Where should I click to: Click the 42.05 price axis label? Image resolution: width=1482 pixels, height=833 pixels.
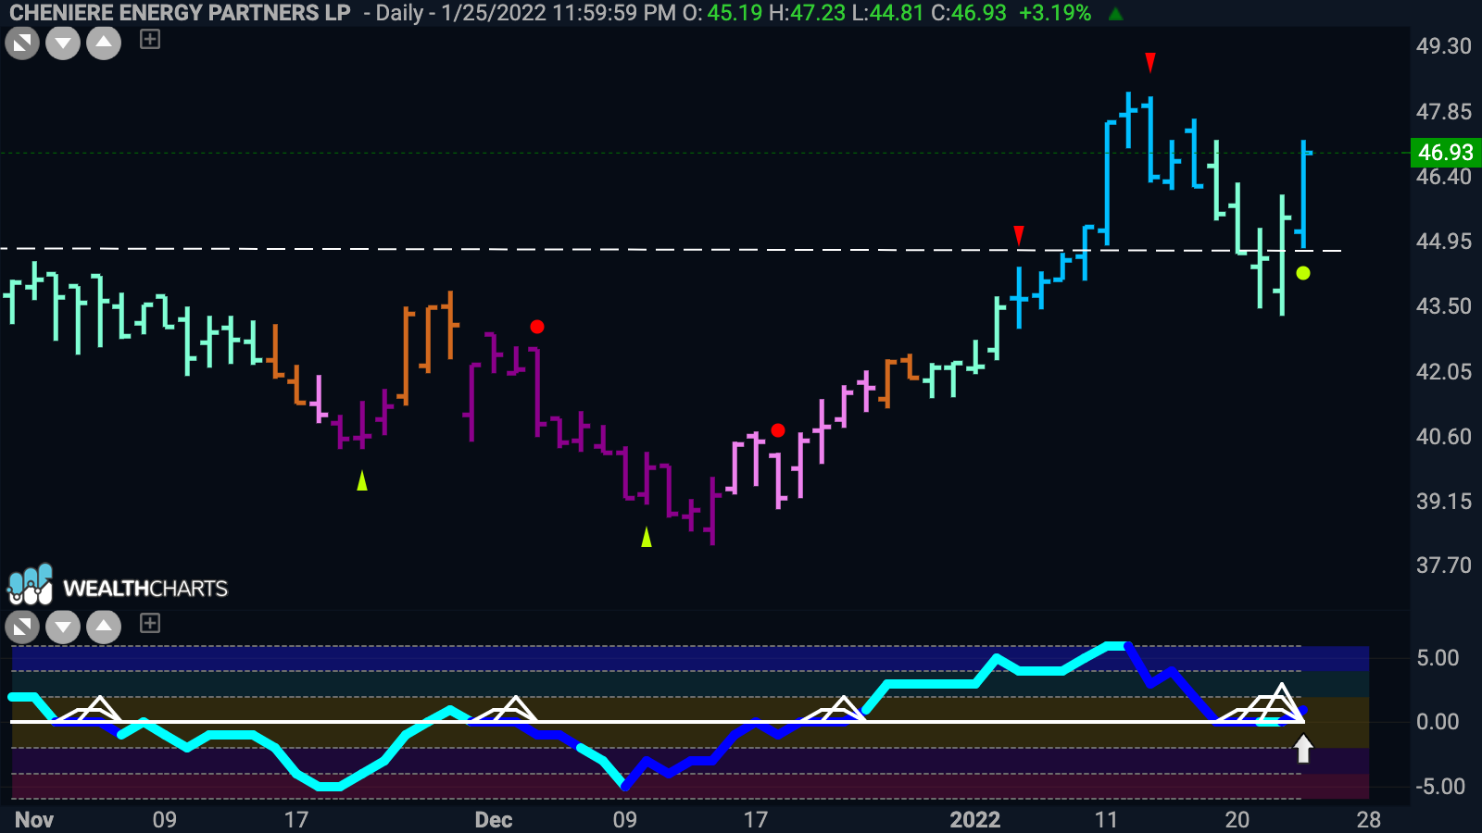(1443, 372)
